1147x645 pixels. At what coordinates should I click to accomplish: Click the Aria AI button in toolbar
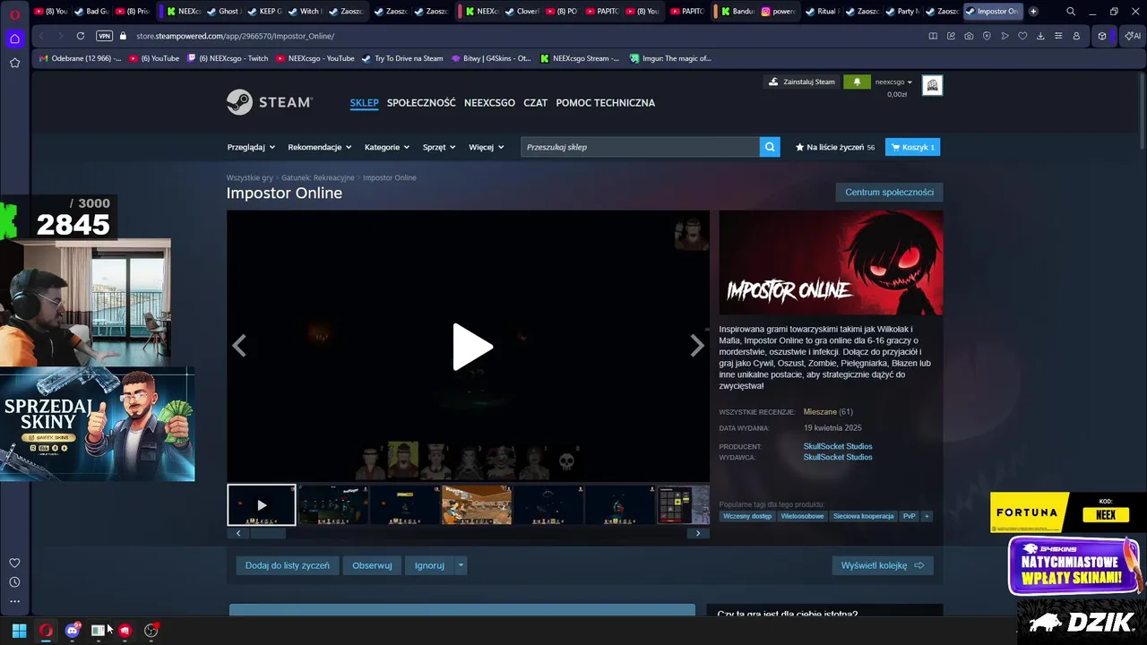click(1131, 36)
